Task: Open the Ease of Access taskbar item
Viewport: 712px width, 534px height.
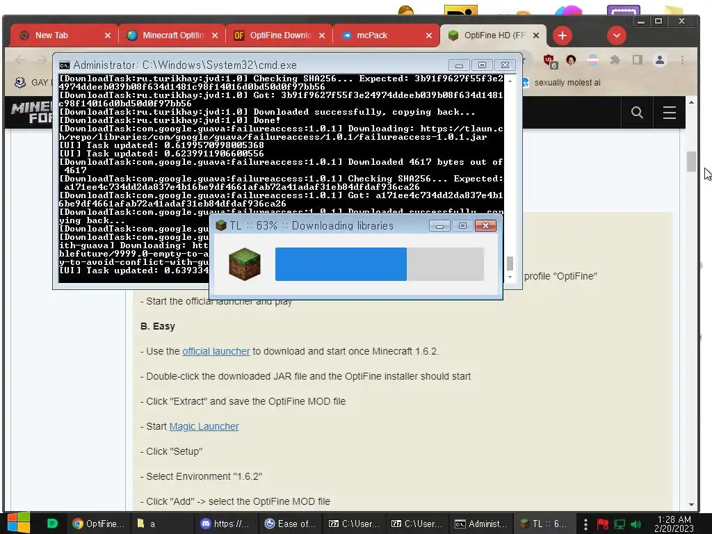Action: click(290, 524)
